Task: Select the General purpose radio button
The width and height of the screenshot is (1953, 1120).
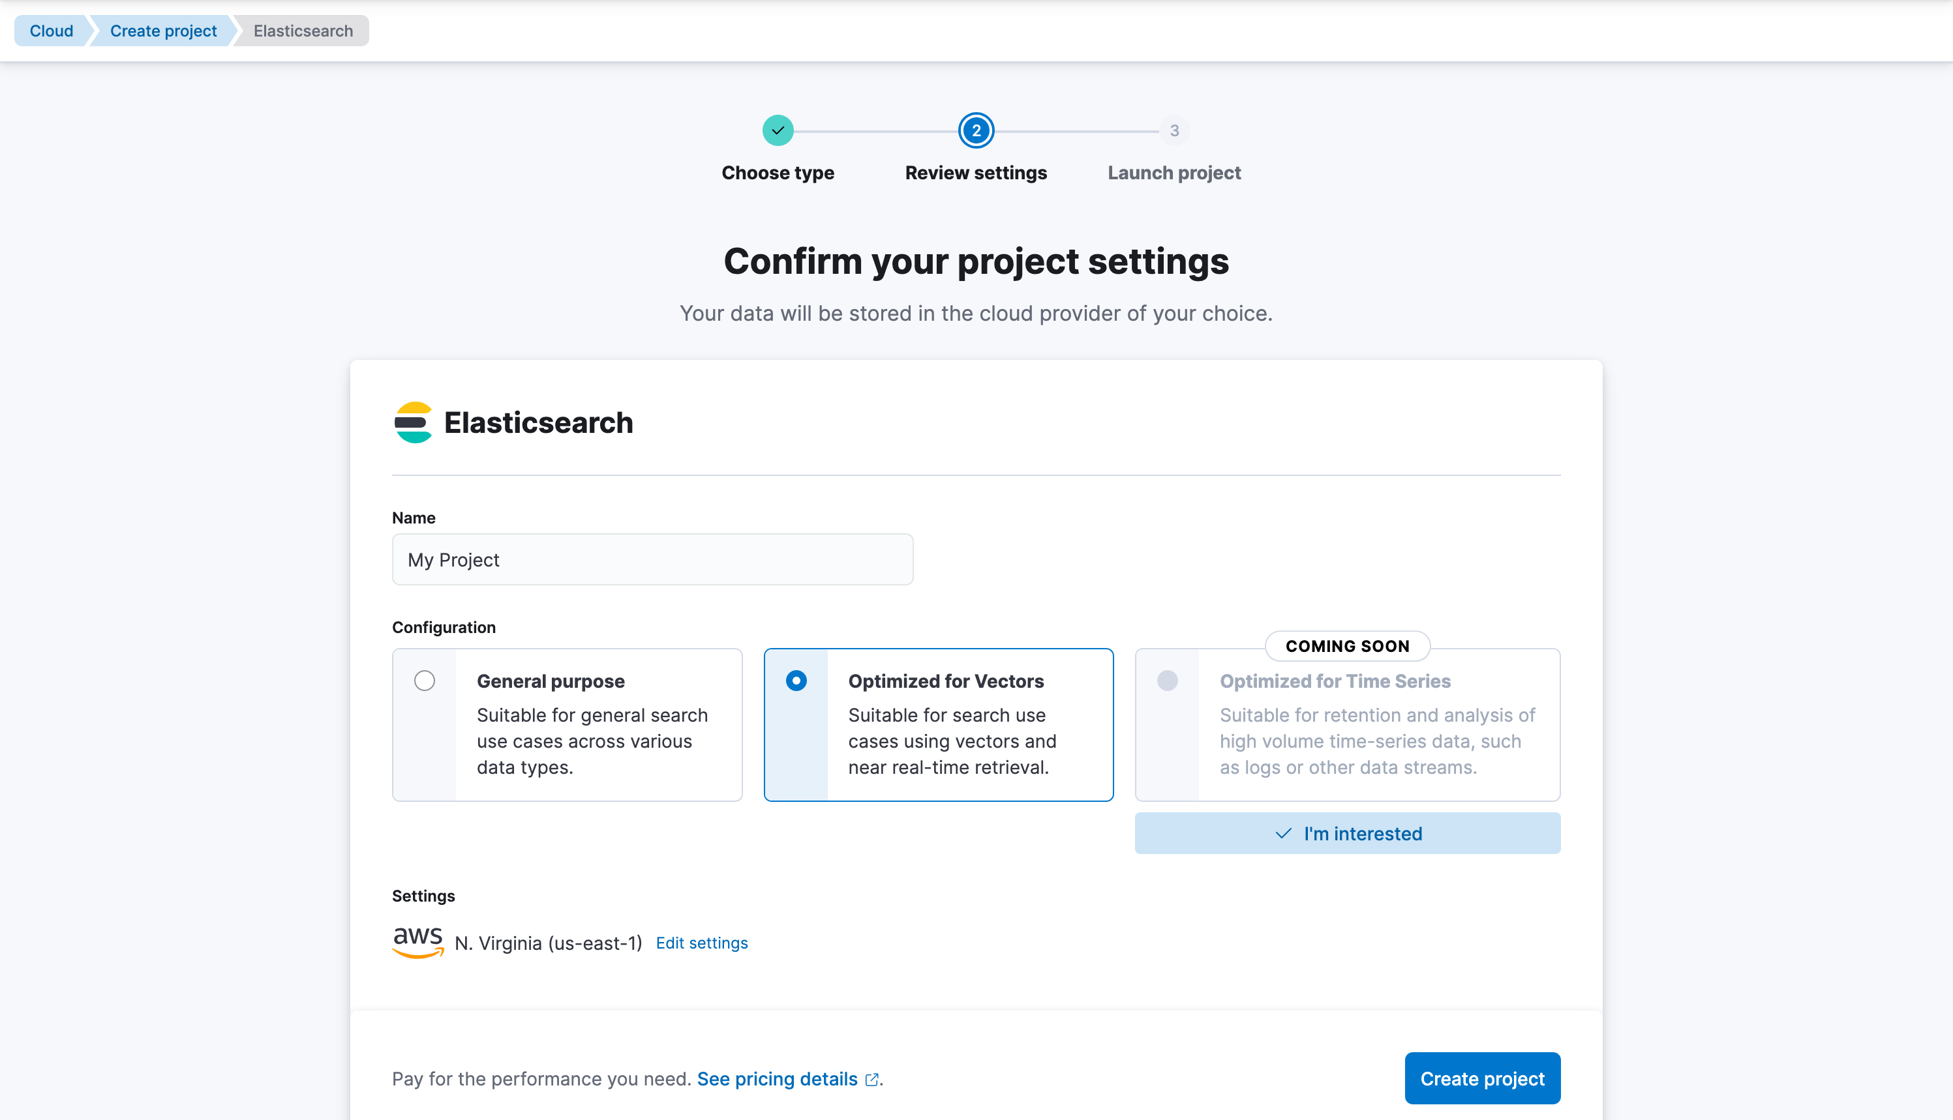Action: pyautogui.click(x=425, y=681)
